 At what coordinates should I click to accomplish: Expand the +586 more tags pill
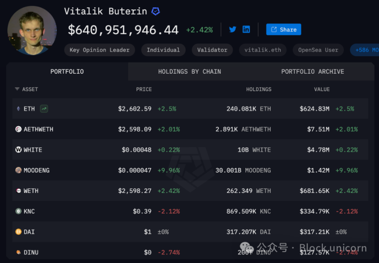(x=364, y=50)
